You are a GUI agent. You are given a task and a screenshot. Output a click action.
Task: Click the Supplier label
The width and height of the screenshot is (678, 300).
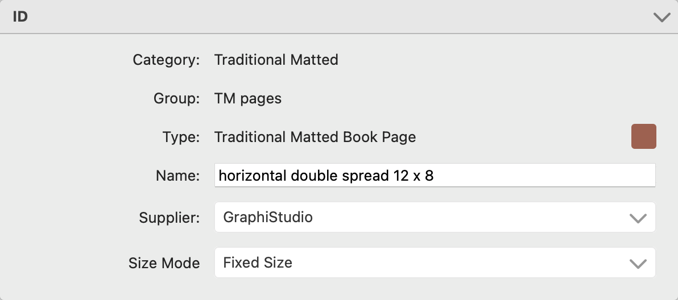click(x=169, y=217)
